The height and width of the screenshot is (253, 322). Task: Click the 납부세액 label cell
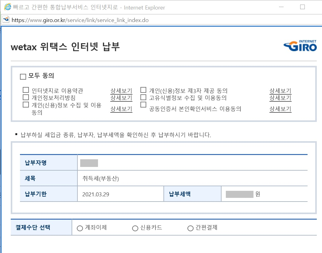coord(192,194)
